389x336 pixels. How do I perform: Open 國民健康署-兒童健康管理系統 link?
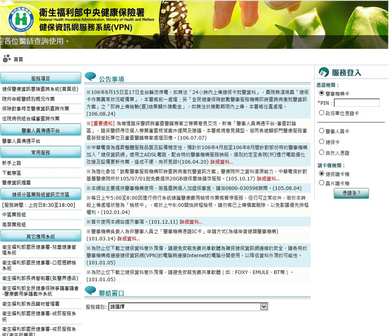[x=39, y=250]
